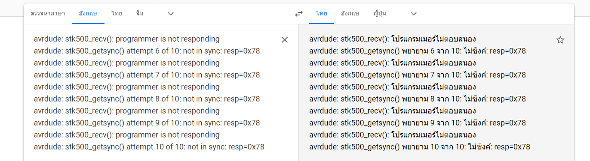The height and width of the screenshot is (161, 590).
Task: Expand the source language list chevron
Action: (171, 14)
